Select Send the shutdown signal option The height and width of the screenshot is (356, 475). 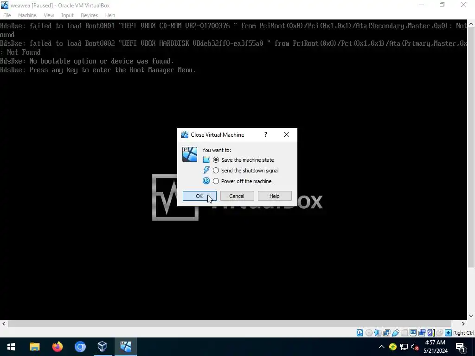pos(216,171)
